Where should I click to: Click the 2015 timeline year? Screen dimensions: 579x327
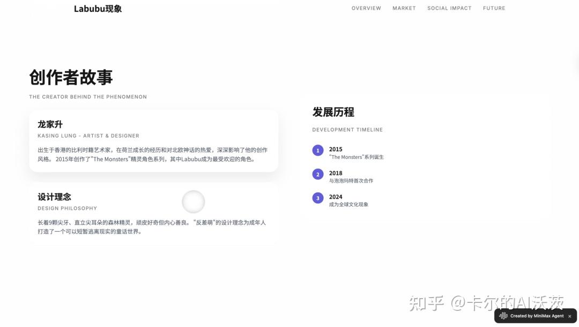pyautogui.click(x=336, y=149)
